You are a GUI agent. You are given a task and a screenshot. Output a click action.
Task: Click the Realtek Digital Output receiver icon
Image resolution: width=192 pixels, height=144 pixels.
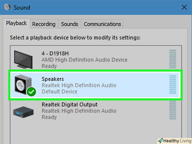click(23, 112)
